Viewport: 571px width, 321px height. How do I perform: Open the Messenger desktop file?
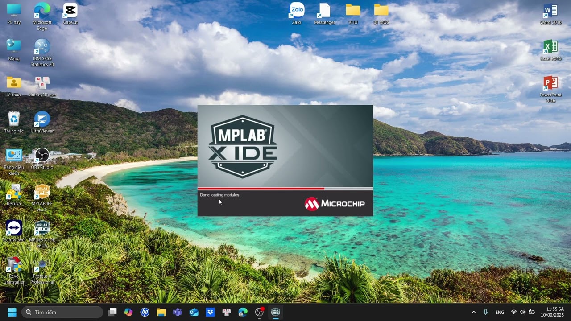click(324, 13)
